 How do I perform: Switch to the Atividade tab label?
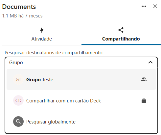point(42,39)
